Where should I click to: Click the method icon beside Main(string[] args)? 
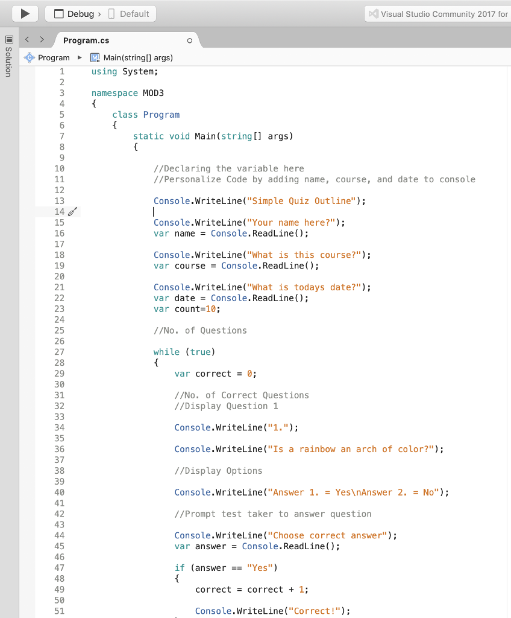pos(94,57)
